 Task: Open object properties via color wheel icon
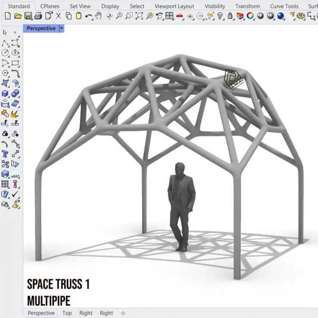(x=250, y=16)
